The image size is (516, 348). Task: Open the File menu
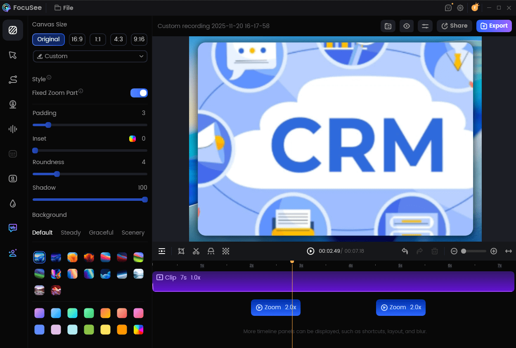[x=64, y=7]
